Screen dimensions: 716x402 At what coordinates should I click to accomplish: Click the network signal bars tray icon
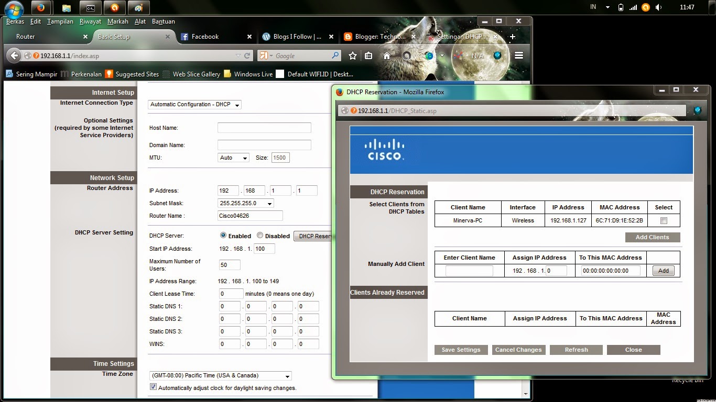coord(633,7)
